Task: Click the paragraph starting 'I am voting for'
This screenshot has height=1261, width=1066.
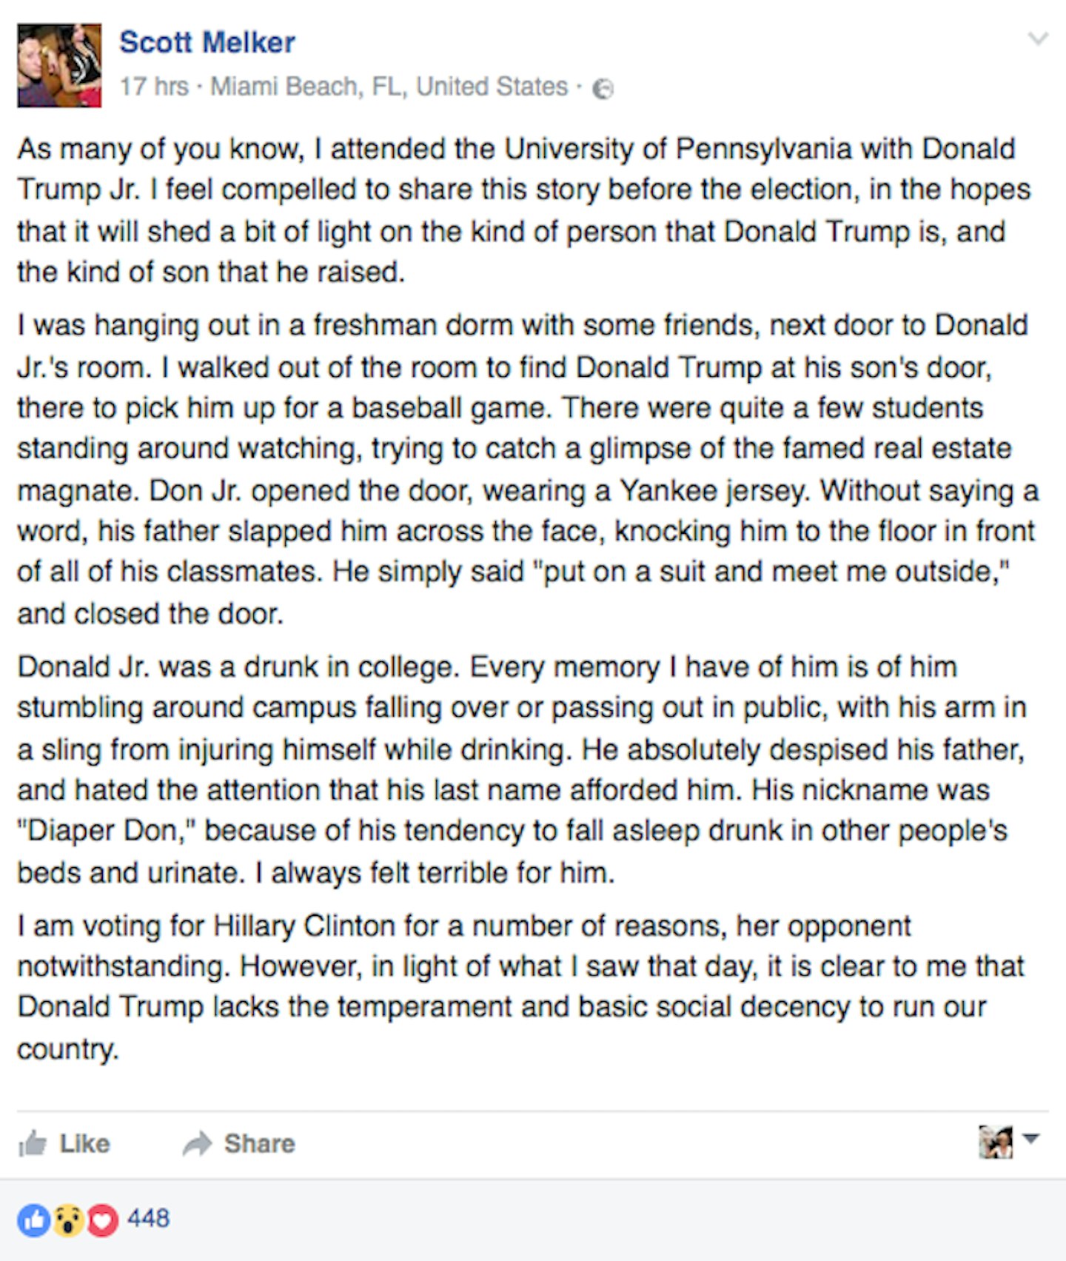Action: click(521, 987)
